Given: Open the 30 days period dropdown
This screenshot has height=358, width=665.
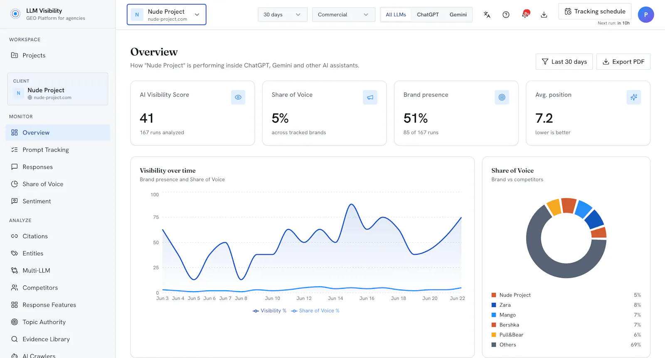Looking at the screenshot, I should click(x=283, y=15).
